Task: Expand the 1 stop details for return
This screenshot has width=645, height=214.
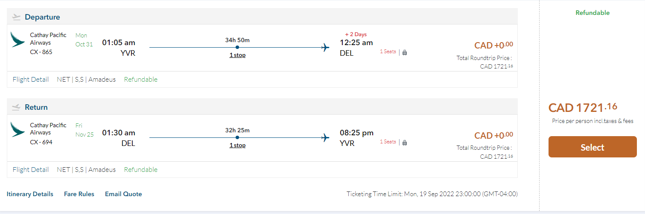Action: click(237, 146)
